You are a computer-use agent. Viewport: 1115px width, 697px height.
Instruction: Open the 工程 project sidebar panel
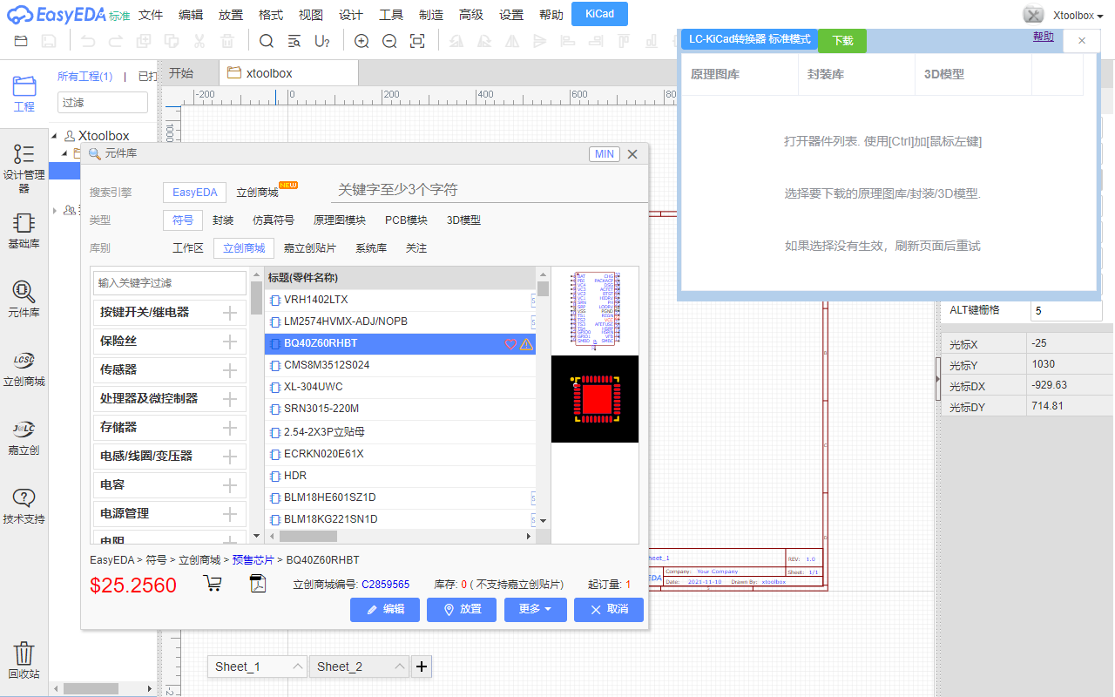point(24,93)
